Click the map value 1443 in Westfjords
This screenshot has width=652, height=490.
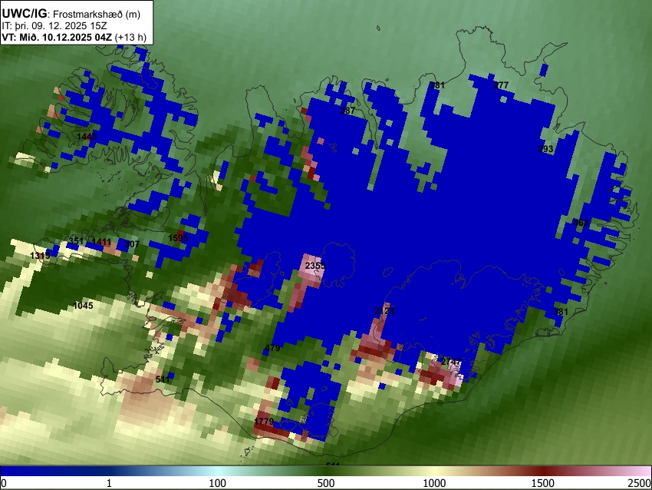(87, 137)
